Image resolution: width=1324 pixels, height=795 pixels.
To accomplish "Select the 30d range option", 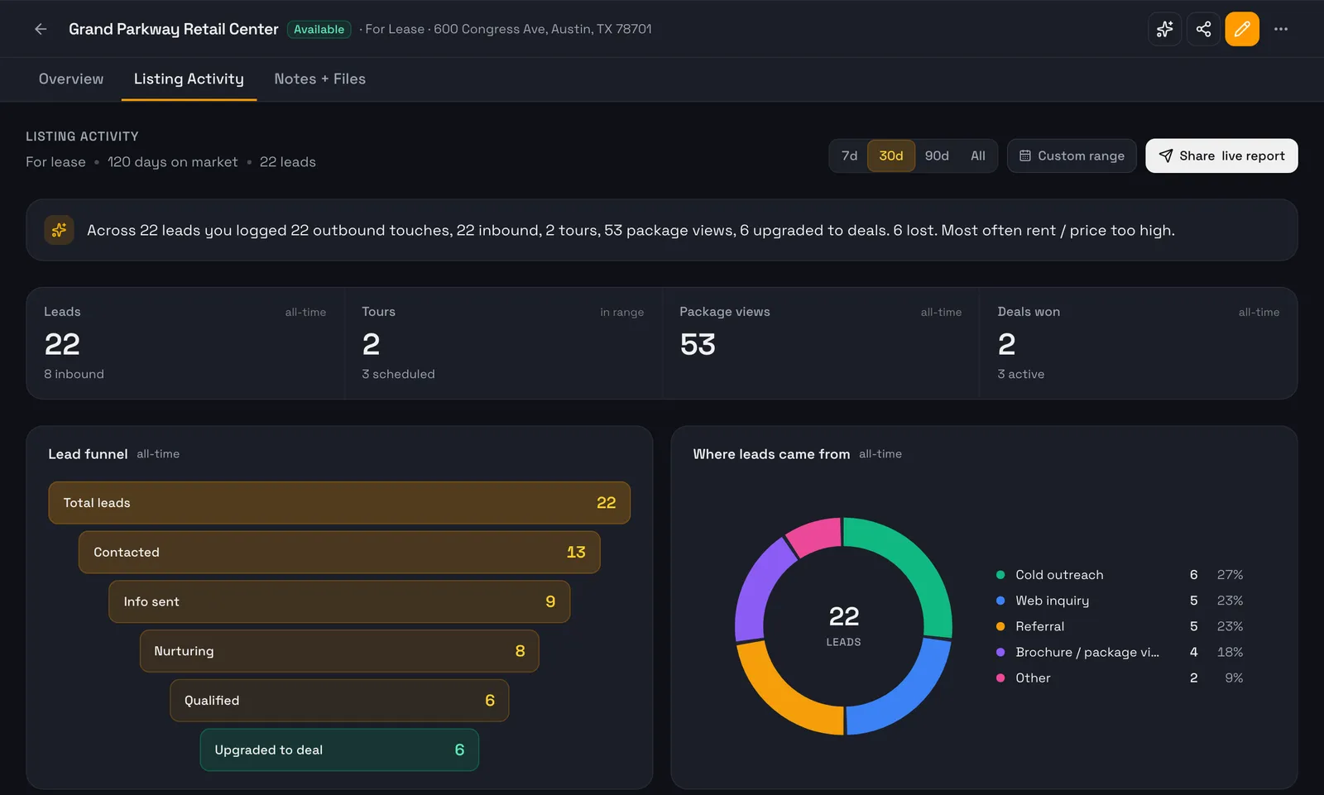I will (x=891, y=156).
